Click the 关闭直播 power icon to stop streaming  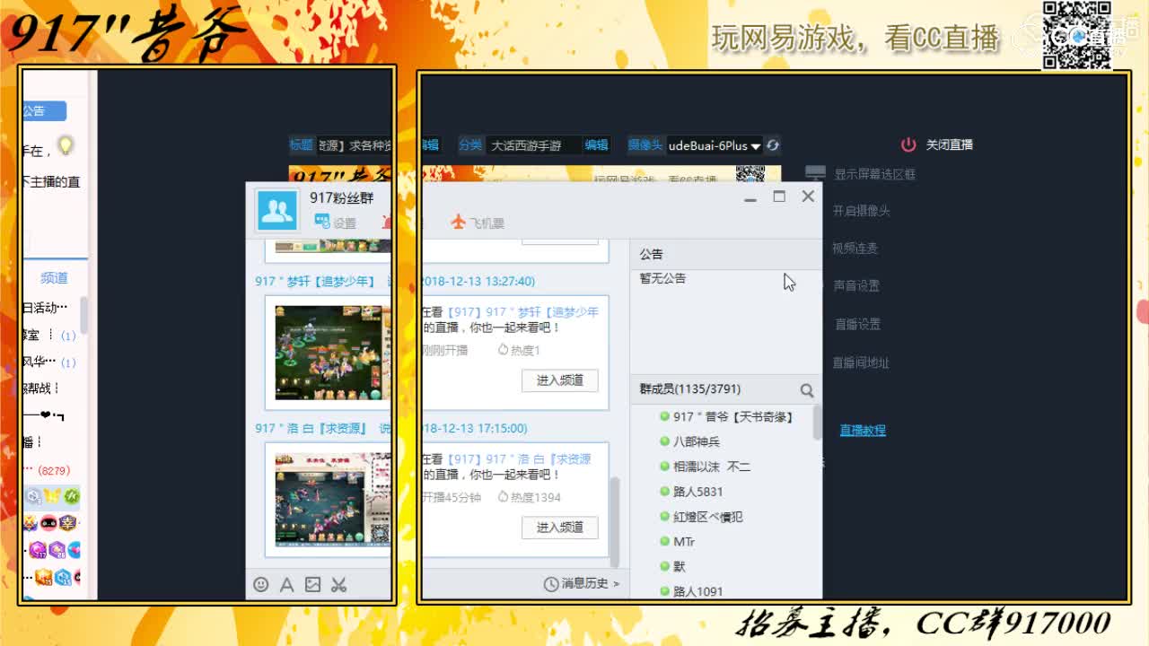click(x=908, y=144)
